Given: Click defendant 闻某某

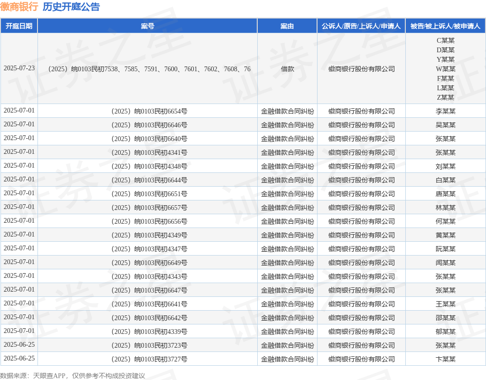Looking at the screenshot, I should click(445, 263).
